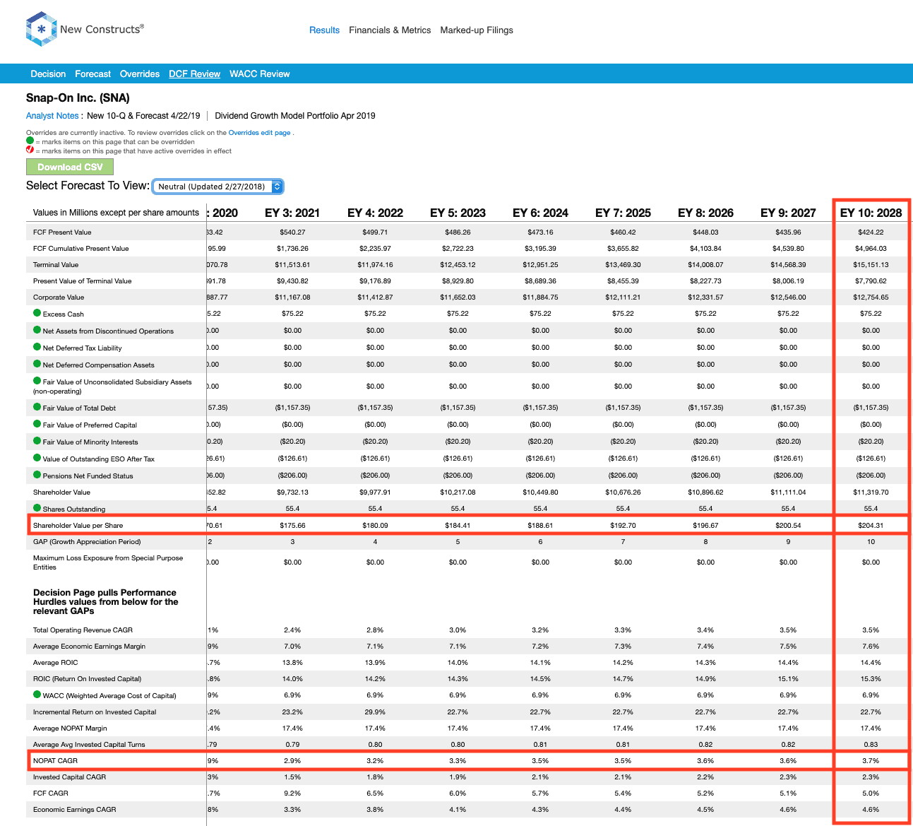Click green dot beside Fair Value of Total Debt

[37, 407]
